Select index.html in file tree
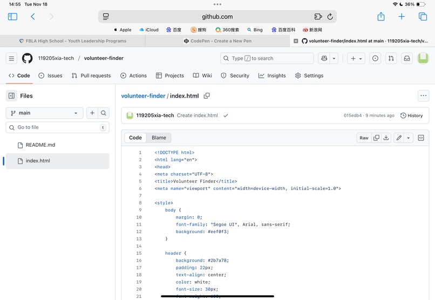Screen dimensions: 435x300 click(57, 161)
